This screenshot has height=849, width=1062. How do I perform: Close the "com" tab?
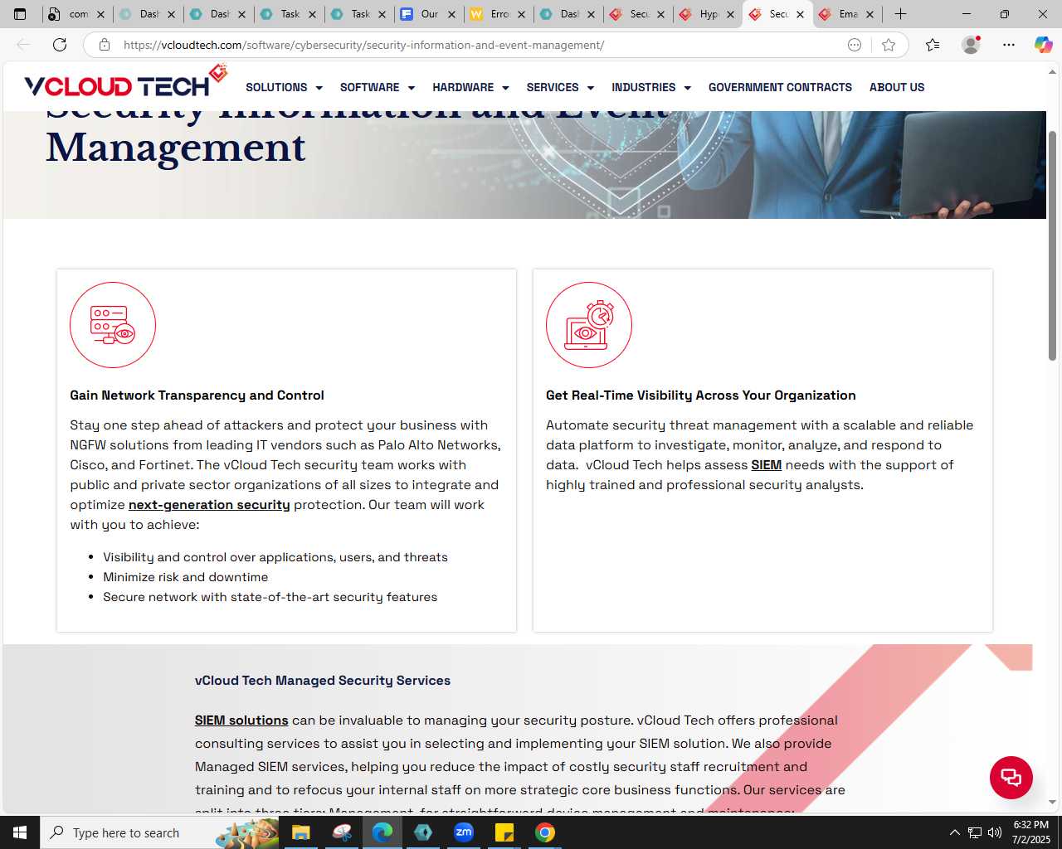tap(101, 14)
